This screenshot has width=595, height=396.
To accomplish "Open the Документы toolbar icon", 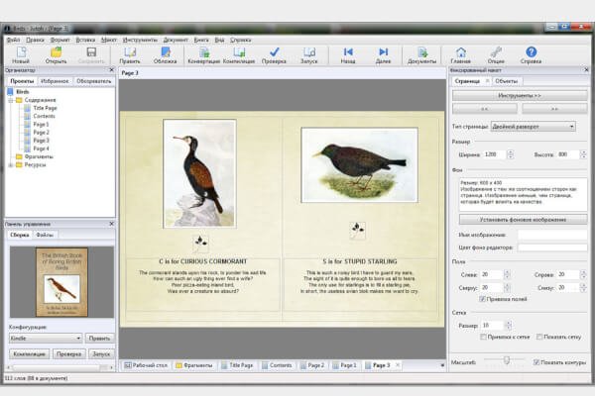I will [422, 55].
